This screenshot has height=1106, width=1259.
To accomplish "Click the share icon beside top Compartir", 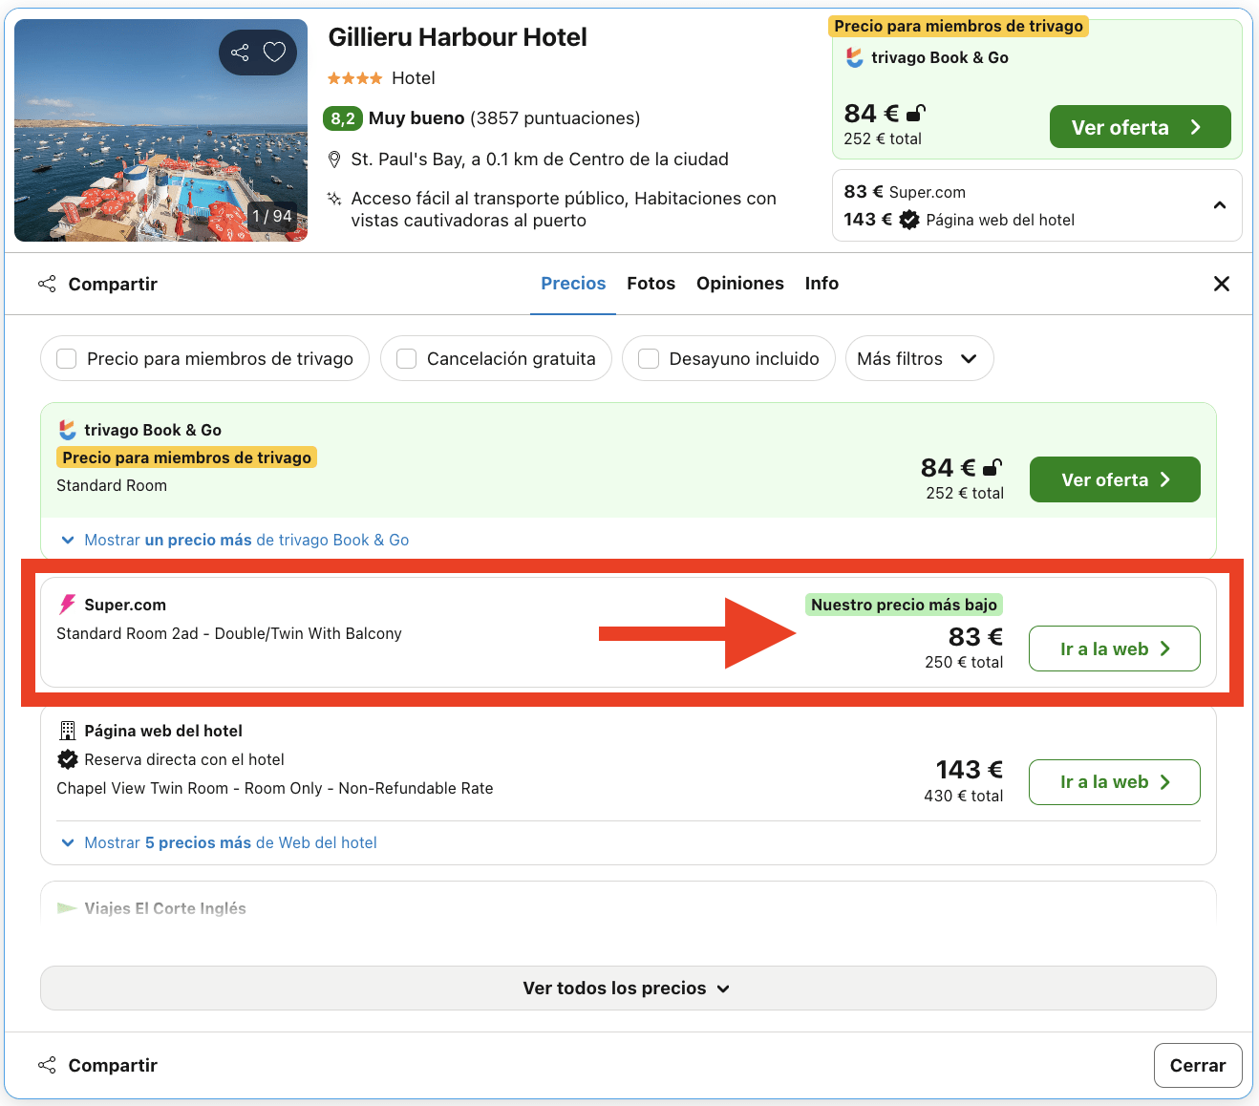I will tap(47, 284).
